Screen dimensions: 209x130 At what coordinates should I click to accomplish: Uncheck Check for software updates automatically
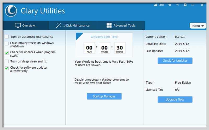click(7, 68)
